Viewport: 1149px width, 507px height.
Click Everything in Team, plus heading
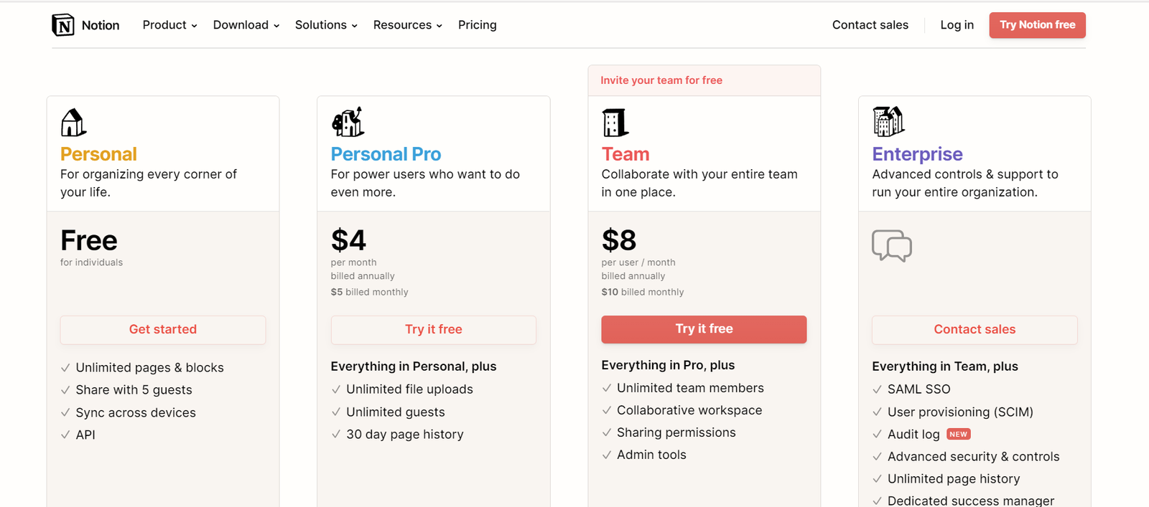click(x=945, y=366)
